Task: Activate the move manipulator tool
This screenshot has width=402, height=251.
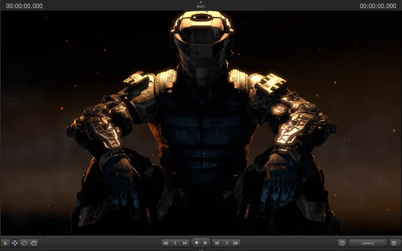Action: (15, 243)
